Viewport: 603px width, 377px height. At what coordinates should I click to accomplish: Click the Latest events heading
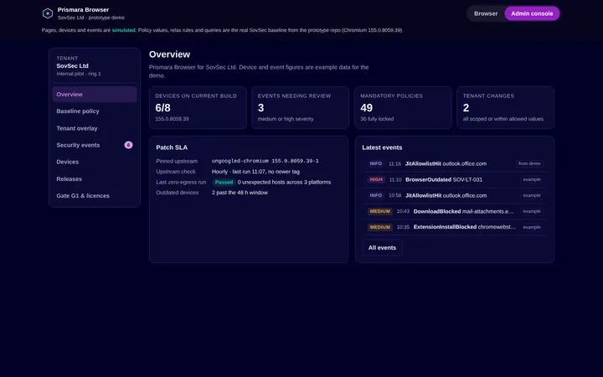382,147
